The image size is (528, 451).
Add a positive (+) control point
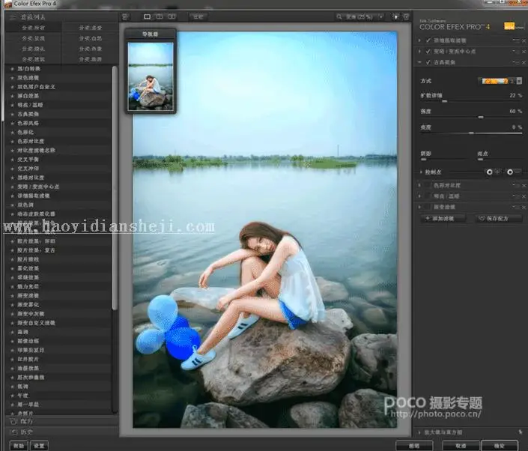click(494, 172)
